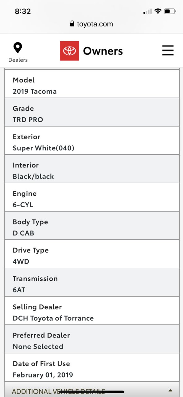
Task: Tap the padlock icon beside toyota.com
Action: tap(72, 24)
